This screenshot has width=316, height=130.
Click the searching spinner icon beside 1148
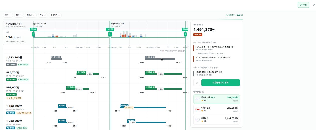click(x=227, y=15)
